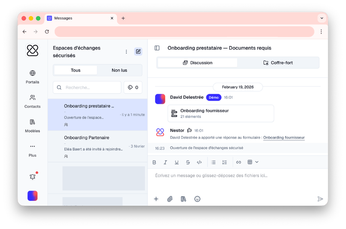Click the tags filter button showing 0
This screenshot has height=229, width=346.
133,87
